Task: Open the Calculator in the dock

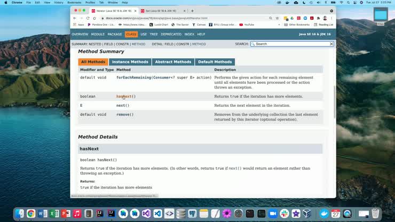Action: pos(89,213)
